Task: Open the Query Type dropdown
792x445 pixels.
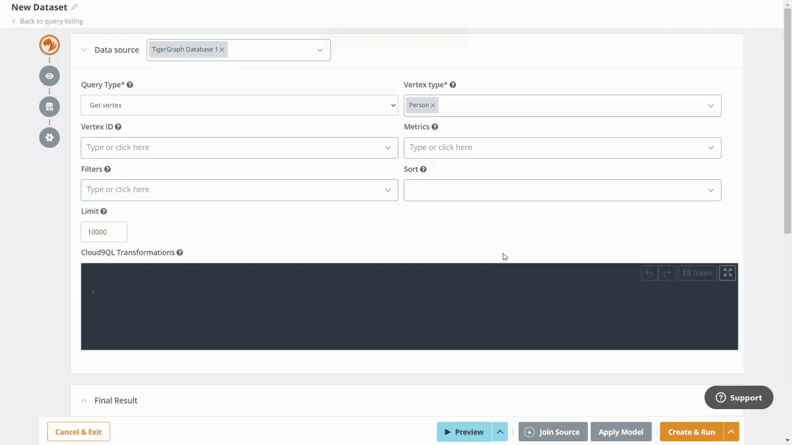Action: (x=239, y=105)
